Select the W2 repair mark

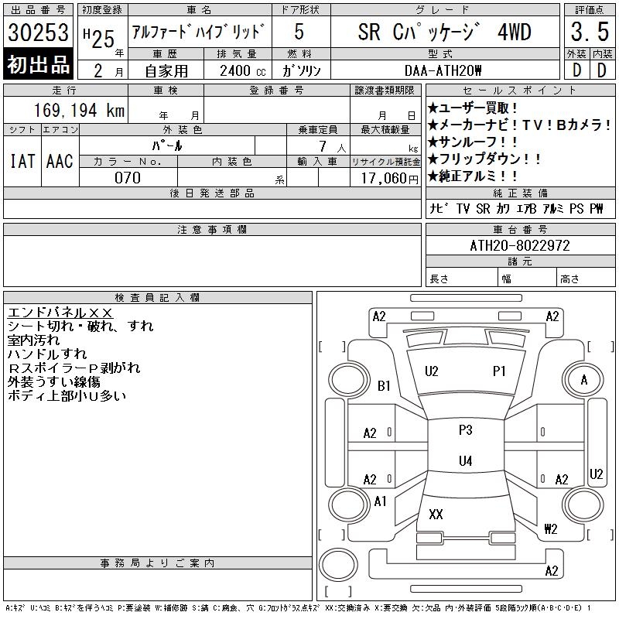551,529
